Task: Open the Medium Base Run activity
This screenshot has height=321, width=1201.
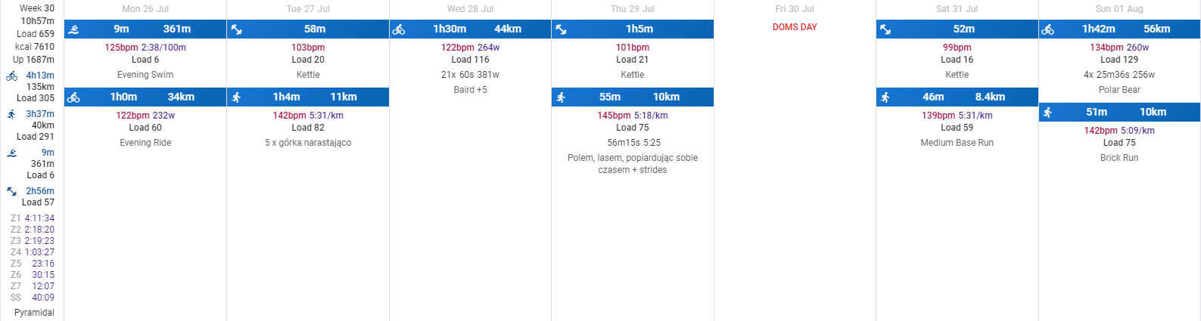Action: click(957, 143)
